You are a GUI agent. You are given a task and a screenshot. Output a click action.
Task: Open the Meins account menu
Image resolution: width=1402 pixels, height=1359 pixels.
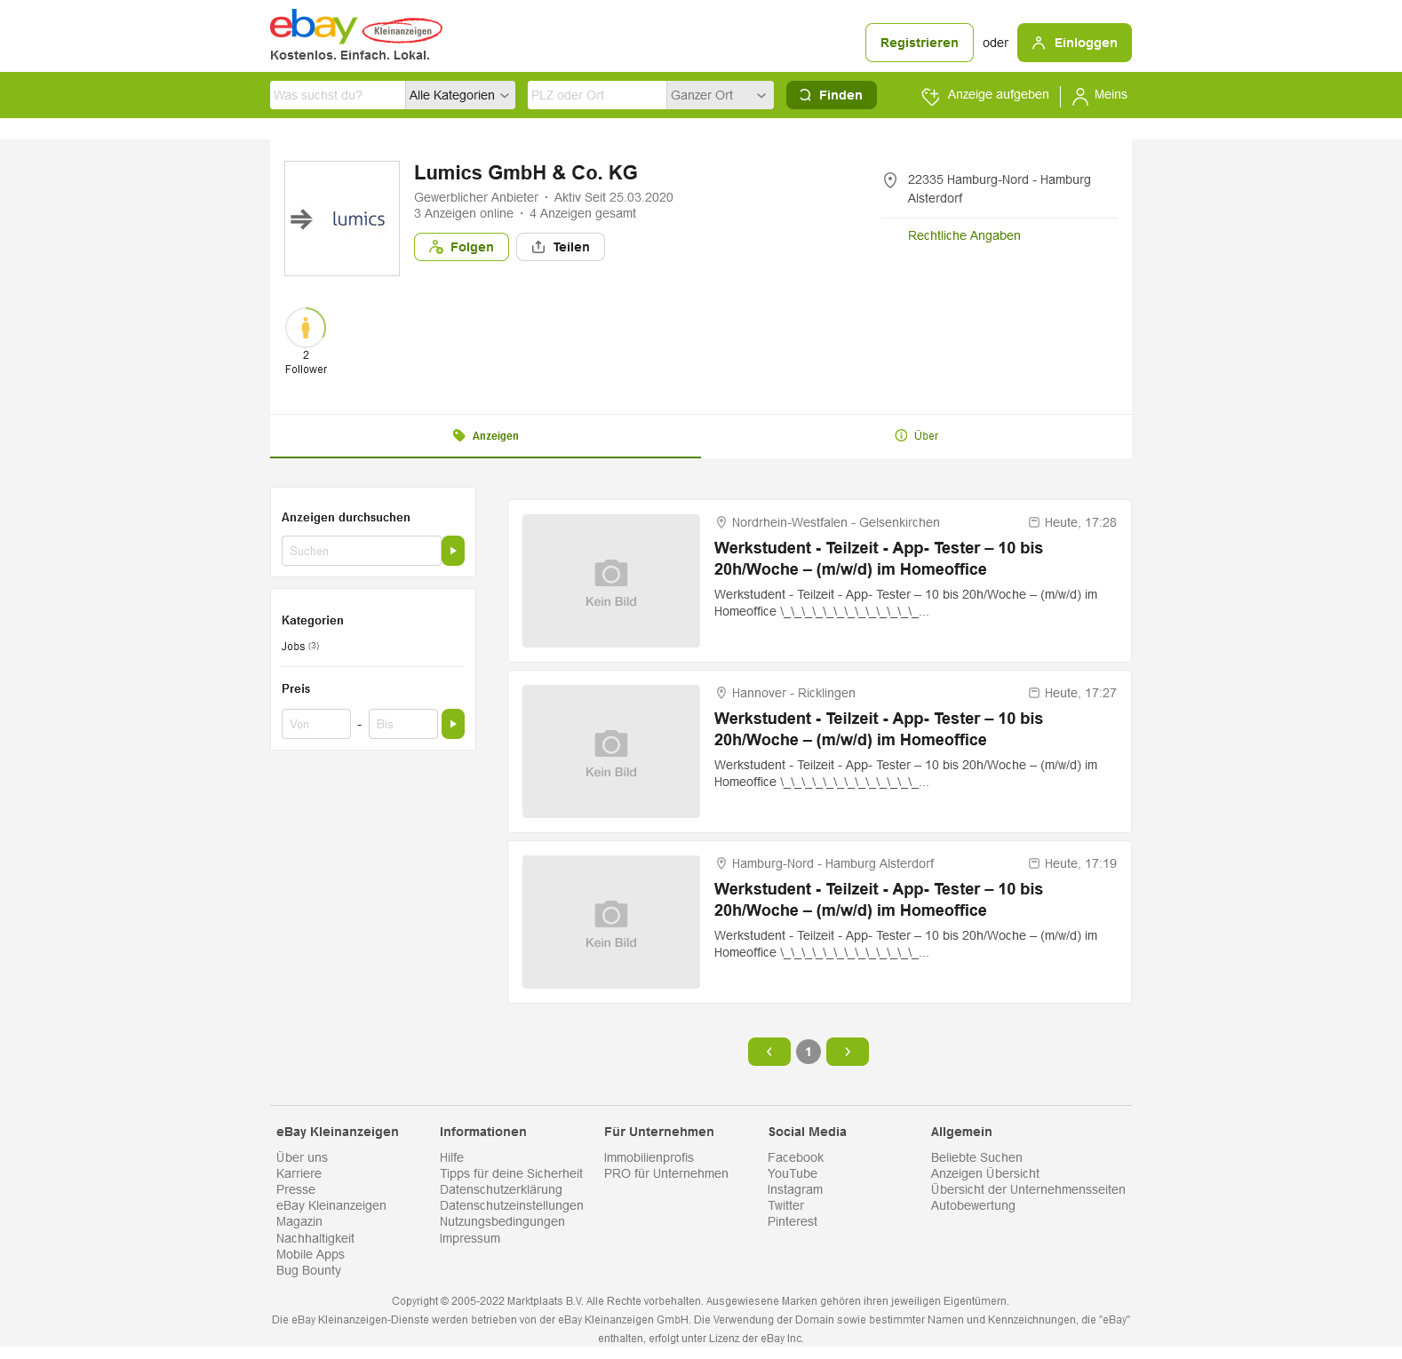pos(1100,95)
